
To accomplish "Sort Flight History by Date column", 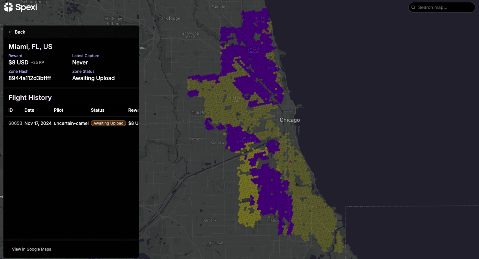I will 29,110.
